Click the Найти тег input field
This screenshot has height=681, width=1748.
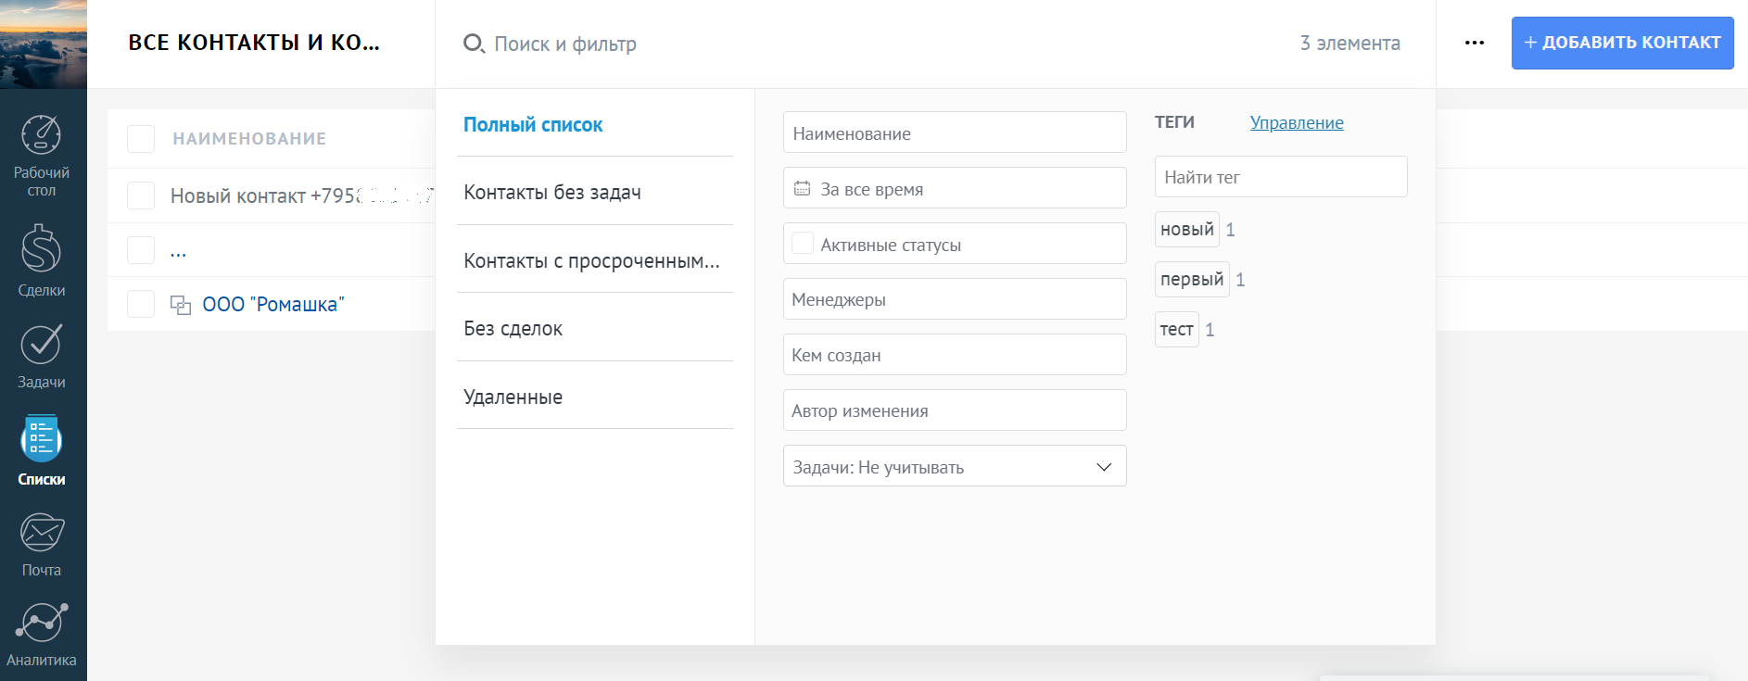(1281, 177)
